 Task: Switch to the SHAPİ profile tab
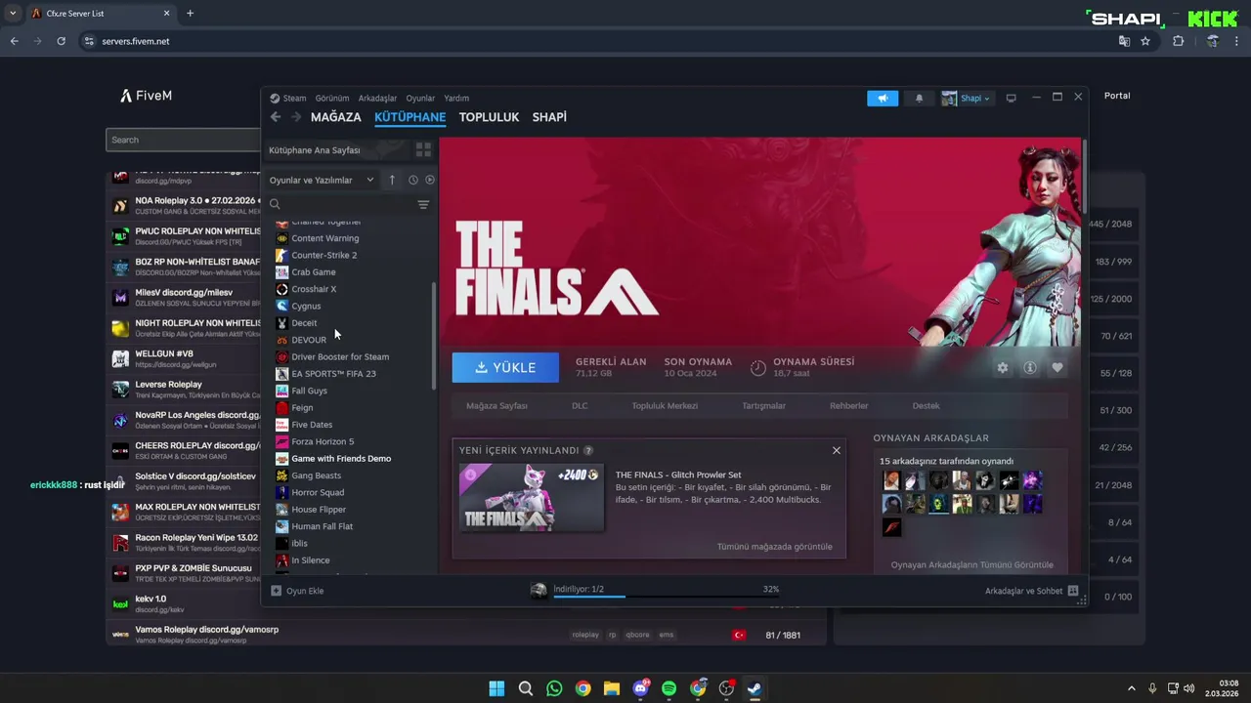click(549, 117)
